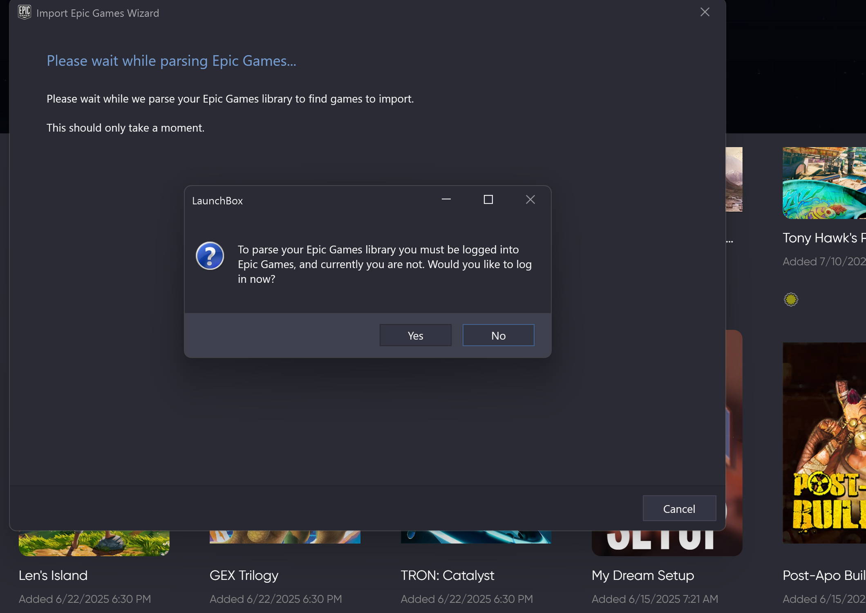
Task: Click the "Please wait while parsing Epic Games..." heading
Action: click(171, 61)
